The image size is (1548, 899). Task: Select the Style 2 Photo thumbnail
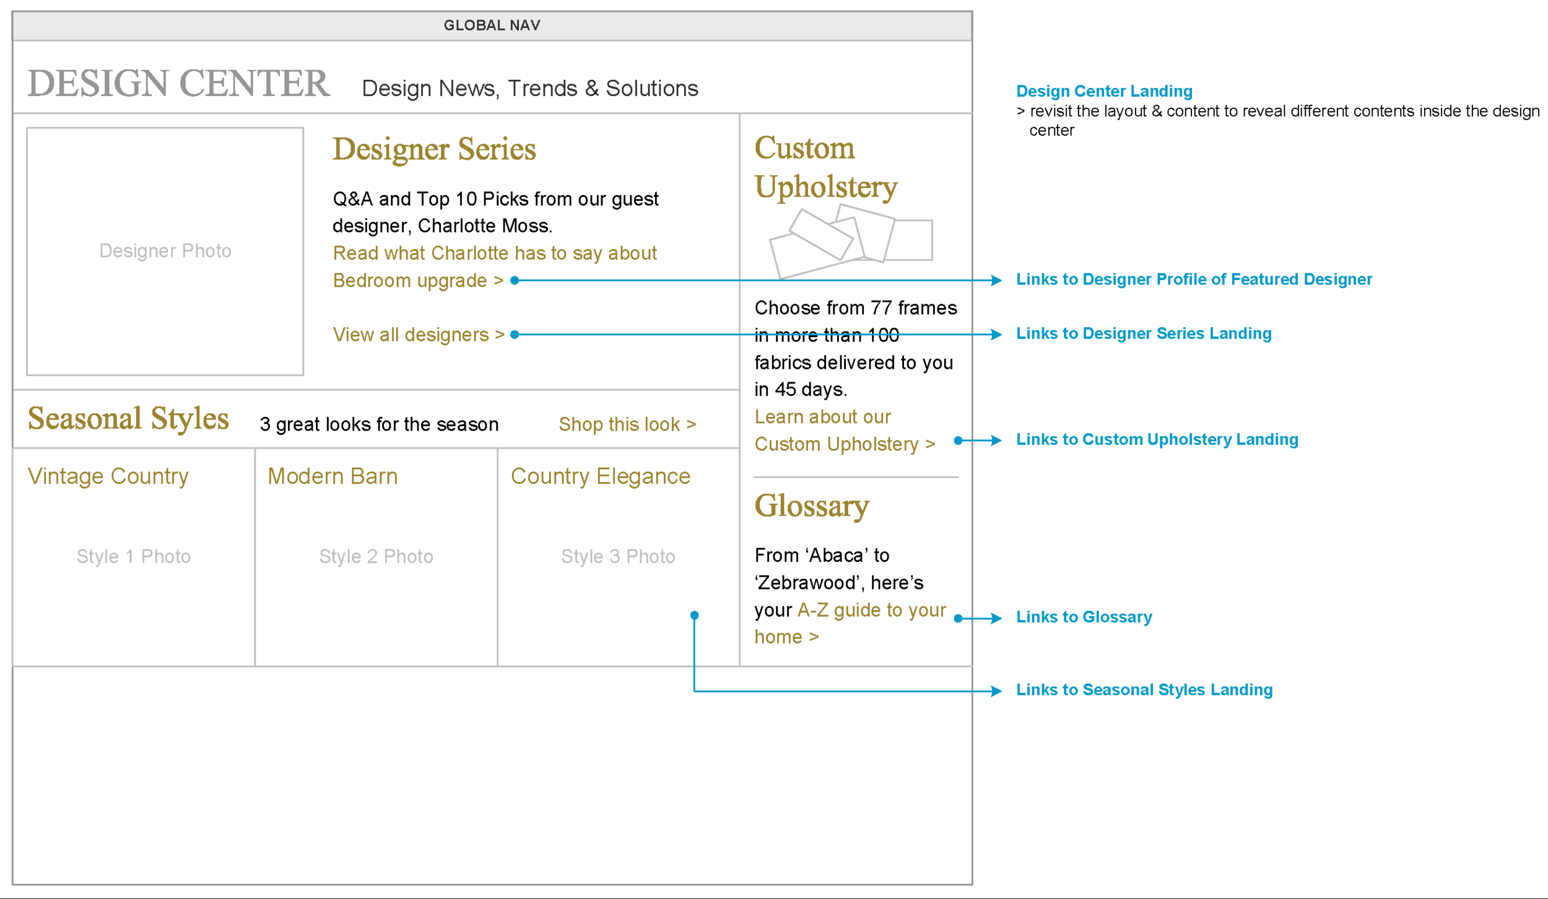376,556
